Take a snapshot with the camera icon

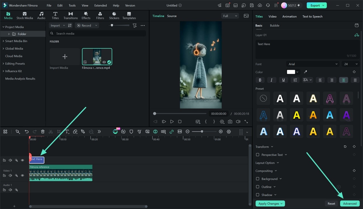coord(230,122)
